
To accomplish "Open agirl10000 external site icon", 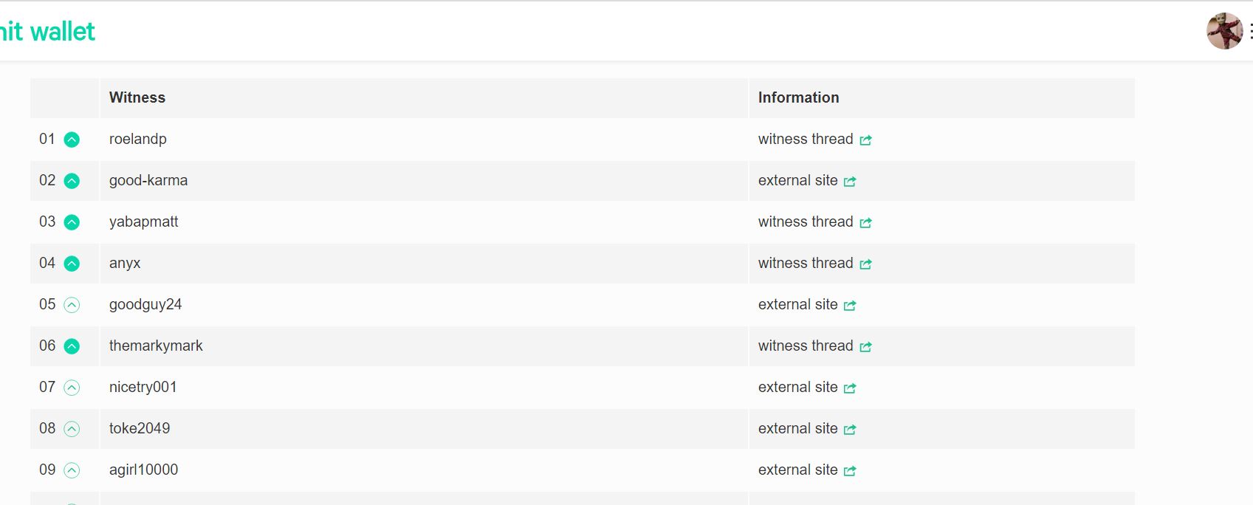I will tap(850, 470).
